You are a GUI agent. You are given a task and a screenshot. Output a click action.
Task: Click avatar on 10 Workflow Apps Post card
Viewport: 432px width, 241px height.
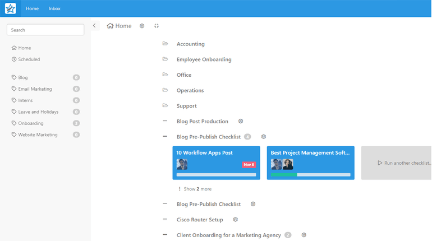pyautogui.click(x=182, y=164)
